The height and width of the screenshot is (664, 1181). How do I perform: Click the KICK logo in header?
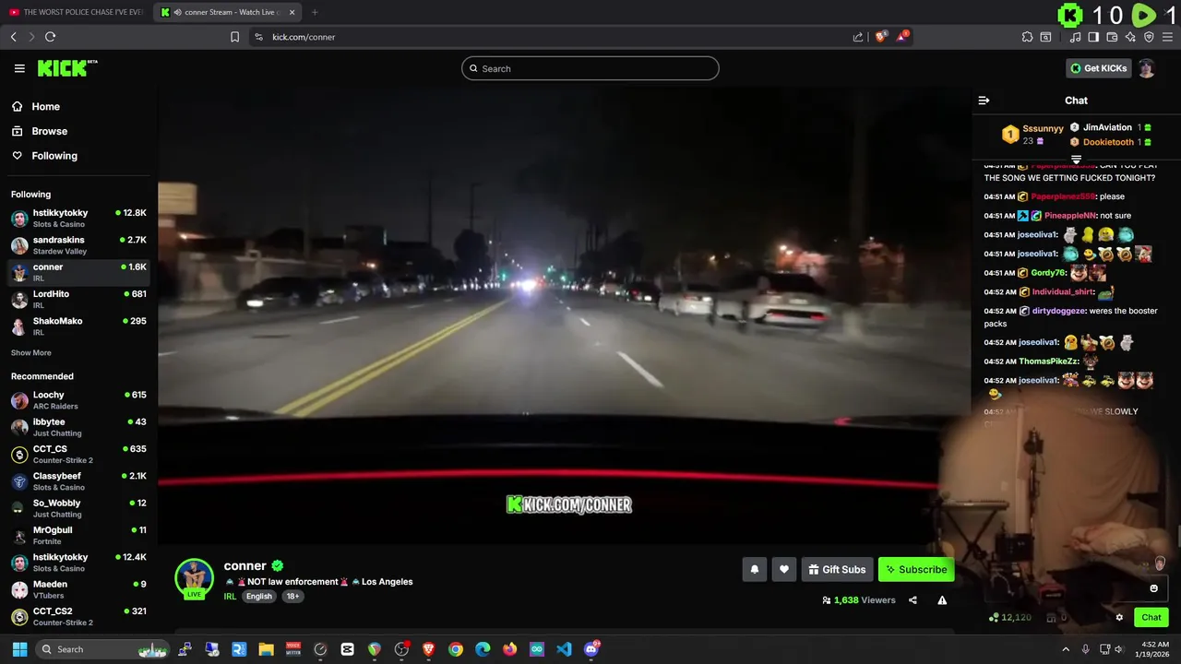(67, 68)
